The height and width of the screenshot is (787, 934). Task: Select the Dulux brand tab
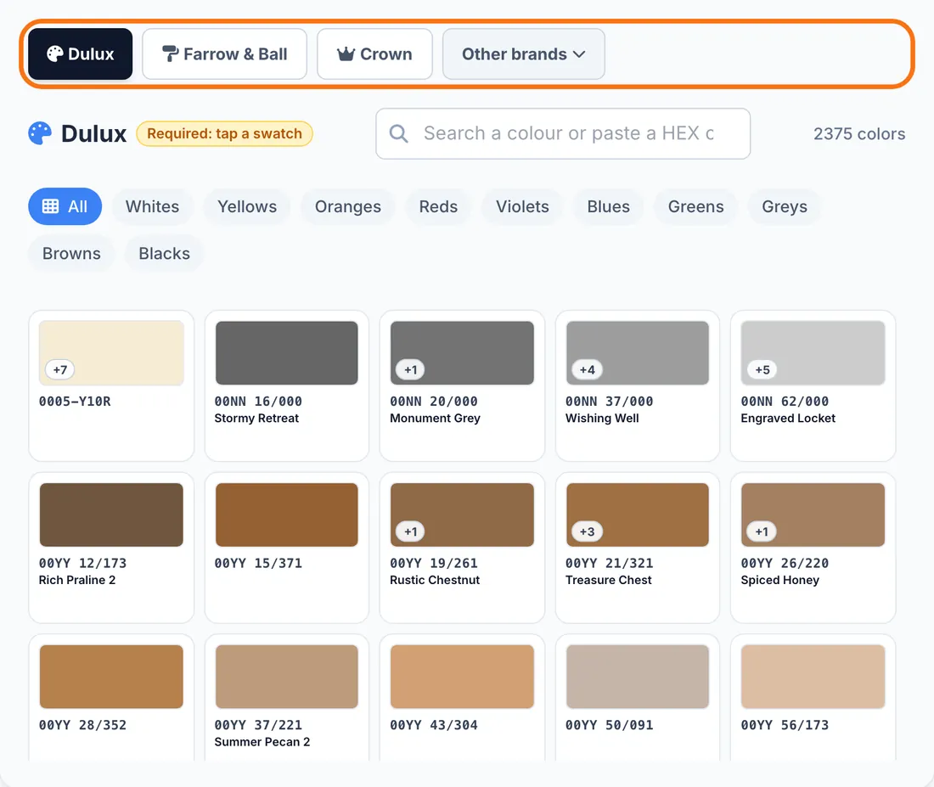point(81,54)
